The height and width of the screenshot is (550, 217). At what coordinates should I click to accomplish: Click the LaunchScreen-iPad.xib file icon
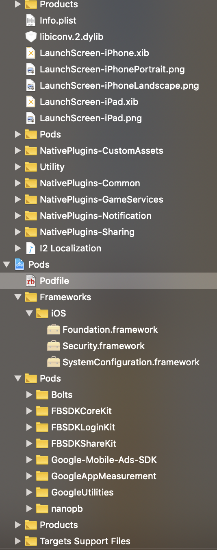pyautogui.click(x=31, y=102)
